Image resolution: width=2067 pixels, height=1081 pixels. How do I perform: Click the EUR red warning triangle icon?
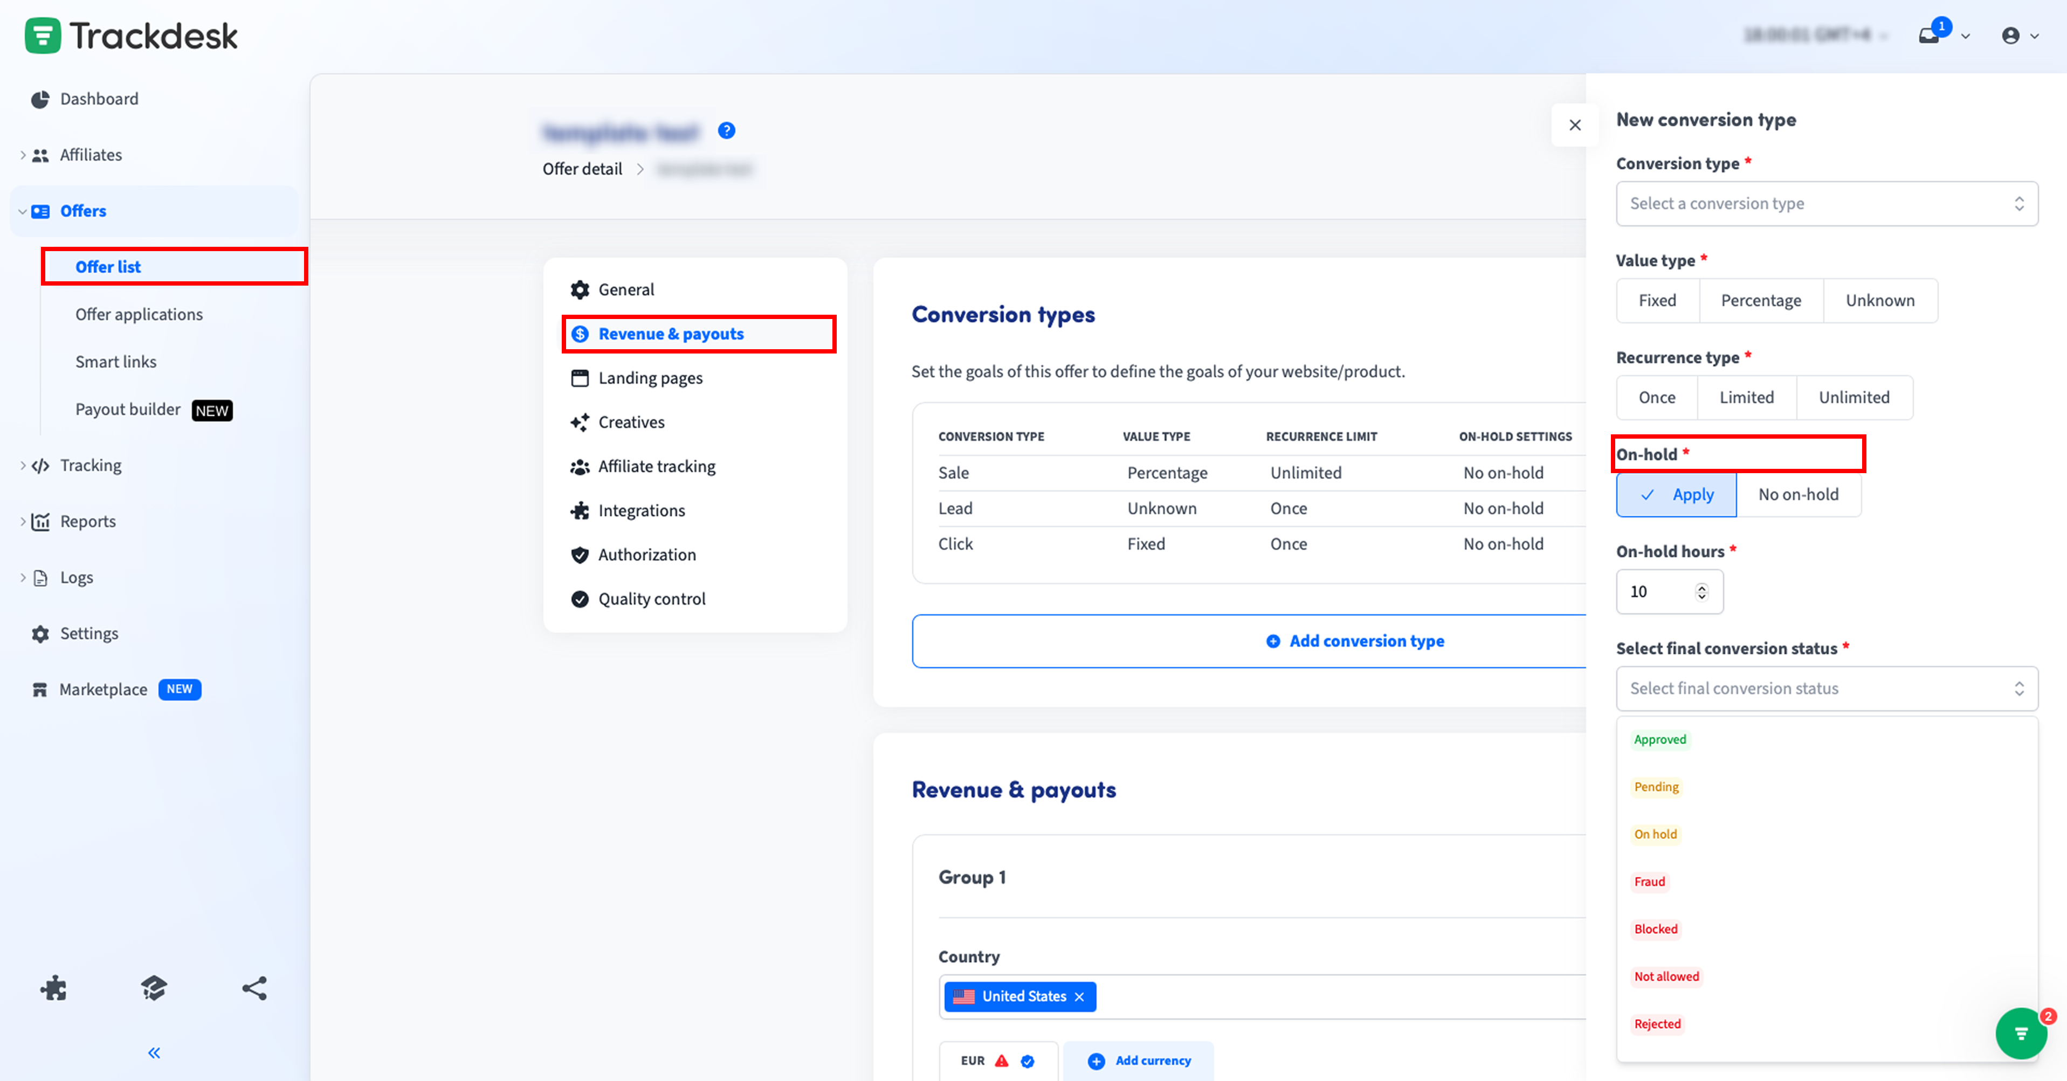(x=1001, y=1061)
